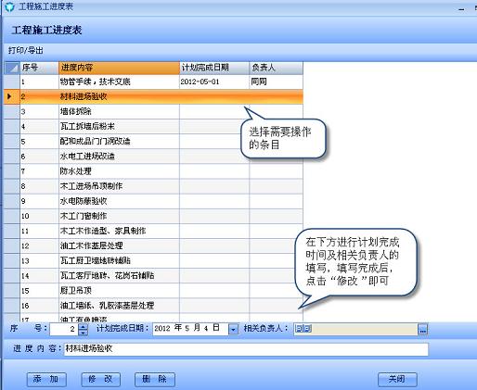Viewport: 477px width, 390px height.
Task: Click the year 2012 in date picker
Action: [162, 328]
